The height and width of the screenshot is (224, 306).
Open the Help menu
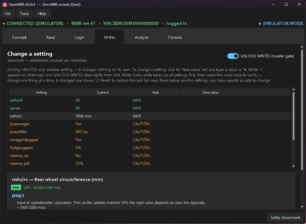click(42, 14)
